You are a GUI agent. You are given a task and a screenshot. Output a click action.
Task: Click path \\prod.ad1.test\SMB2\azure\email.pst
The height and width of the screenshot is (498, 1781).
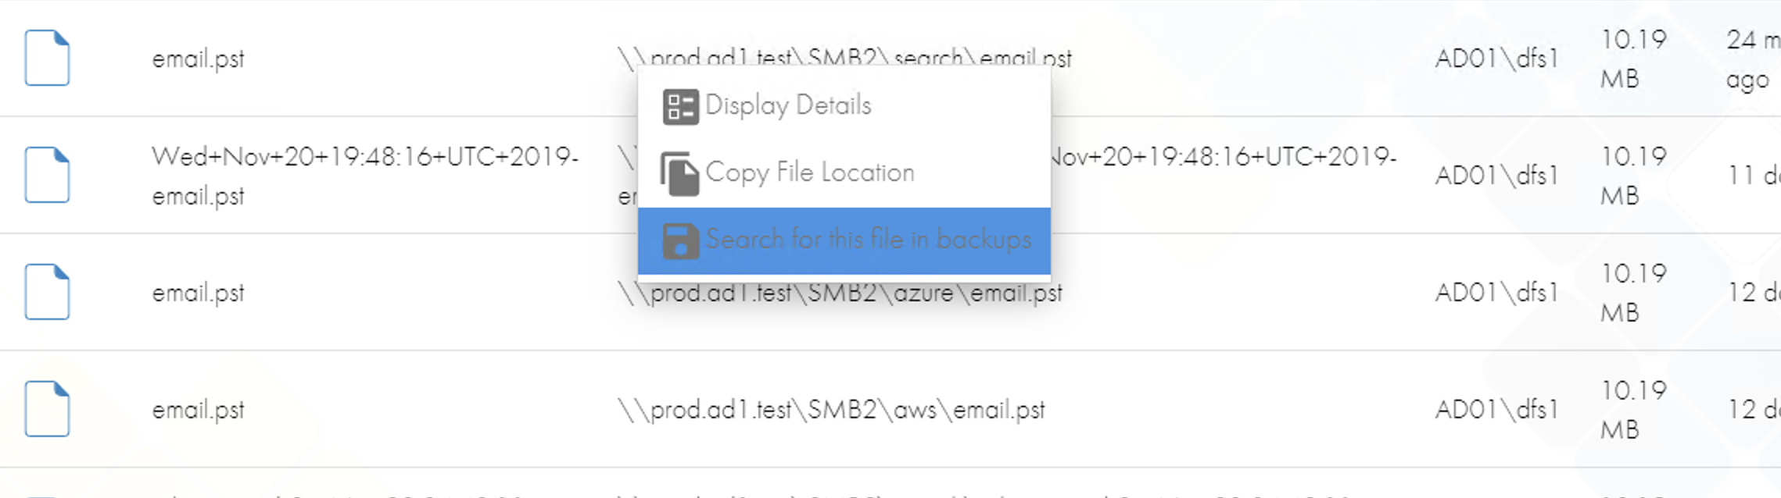pos(840,293)
